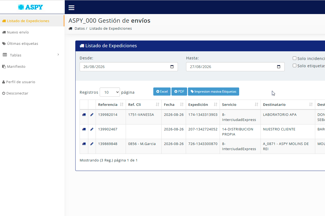This screenshot has height=216, width=325.
Task: Open the Hasta date calendar picker
Action: click(x=279, y=67)
